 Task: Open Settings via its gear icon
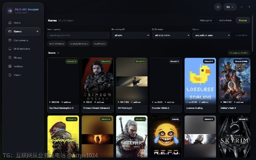10,66
